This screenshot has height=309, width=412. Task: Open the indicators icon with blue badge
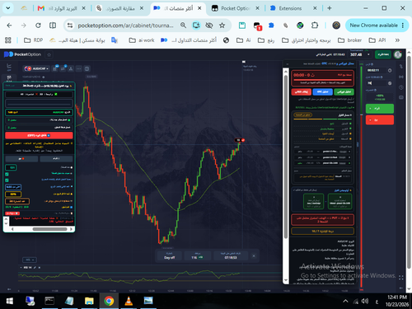click(x=63, y=68)
